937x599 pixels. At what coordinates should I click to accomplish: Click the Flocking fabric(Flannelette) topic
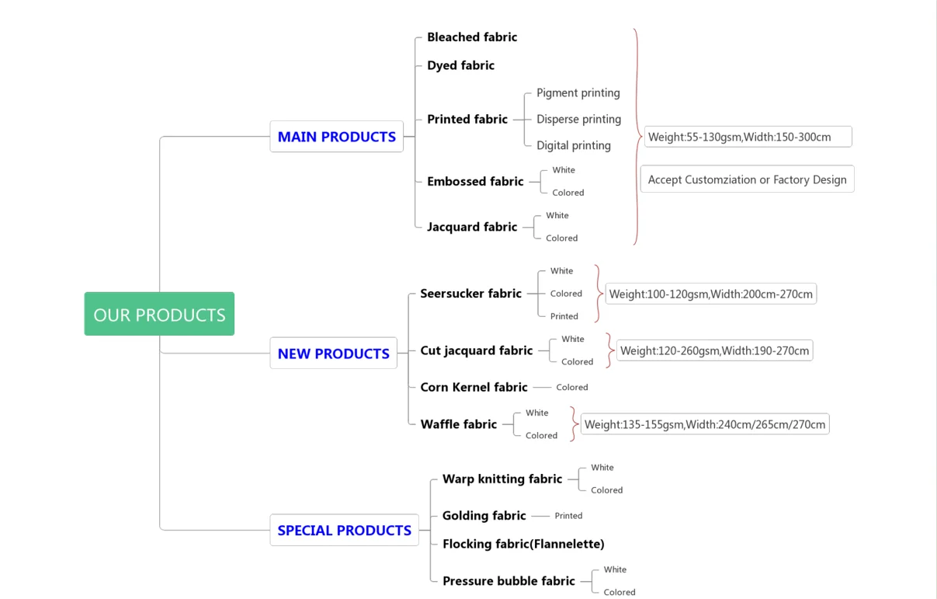coord(522,544)
